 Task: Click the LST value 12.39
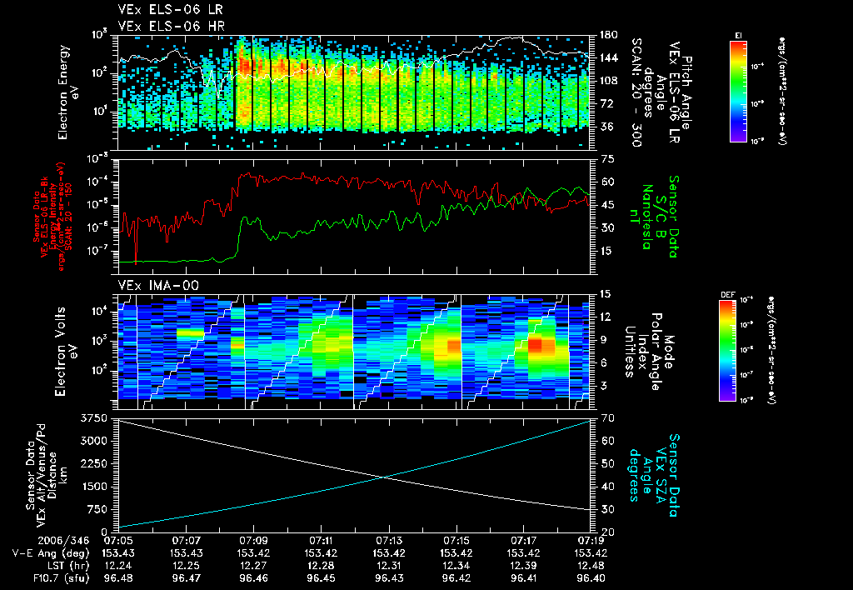[x=523, y=566]
